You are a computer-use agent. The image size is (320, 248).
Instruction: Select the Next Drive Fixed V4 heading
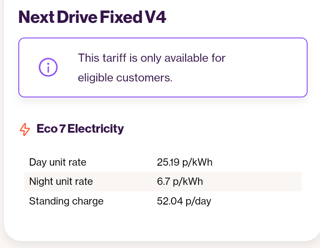point(92,17)
